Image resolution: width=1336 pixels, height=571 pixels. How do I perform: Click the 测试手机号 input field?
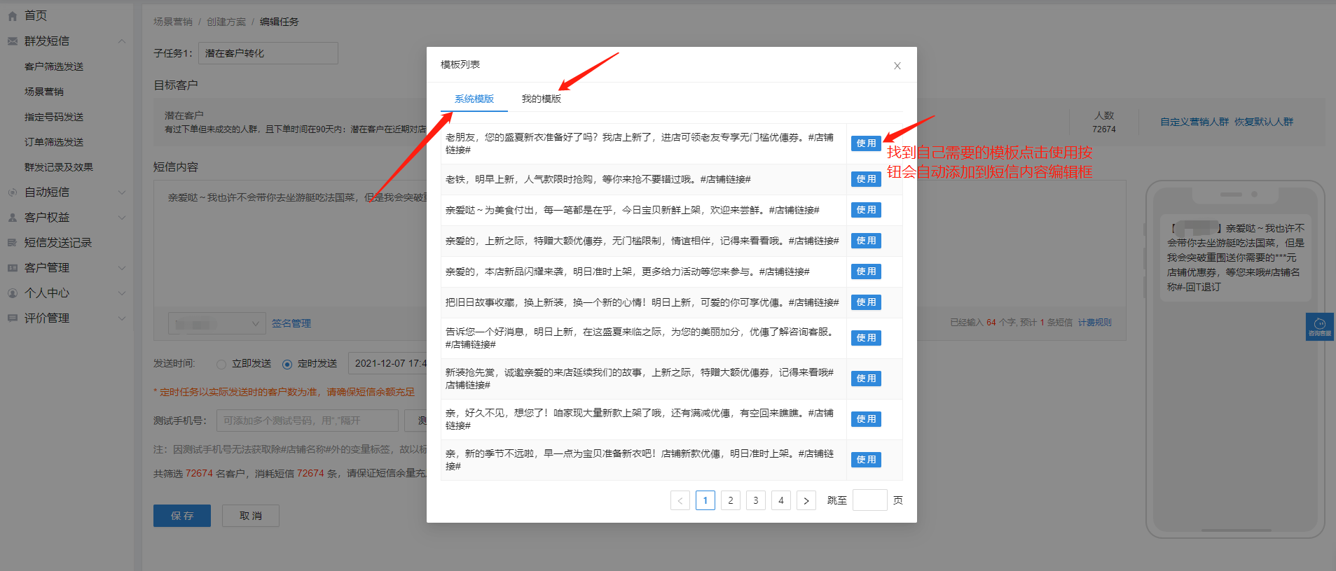click(x=308, y=421)
